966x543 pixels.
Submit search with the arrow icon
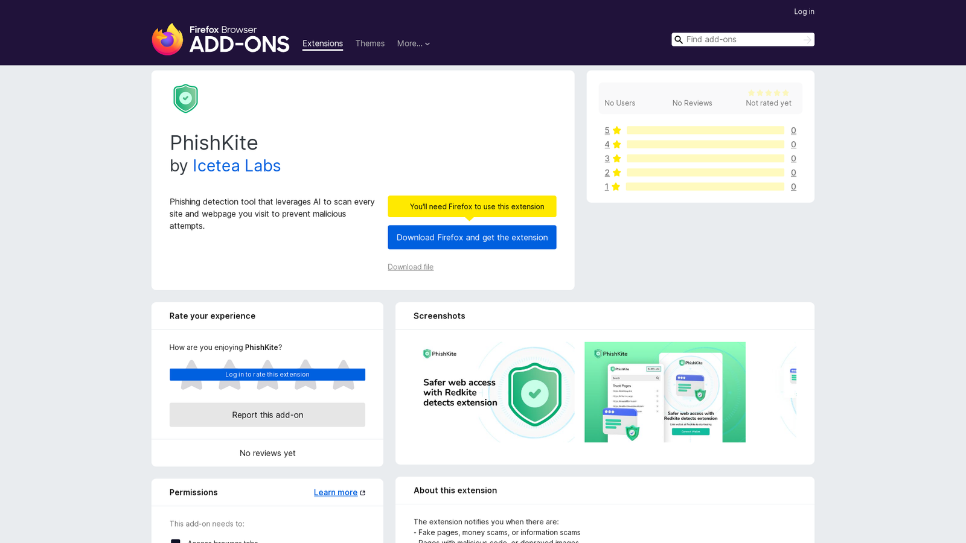[x=807, y=40]
